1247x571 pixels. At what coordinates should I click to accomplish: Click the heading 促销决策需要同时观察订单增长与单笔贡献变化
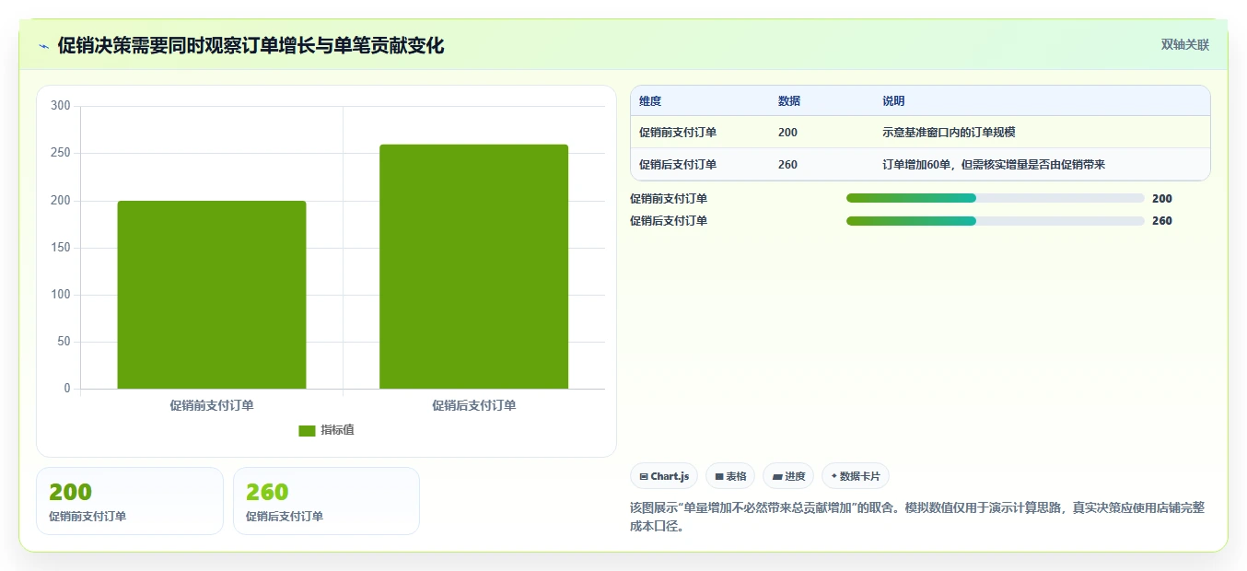tap(251, 45)
